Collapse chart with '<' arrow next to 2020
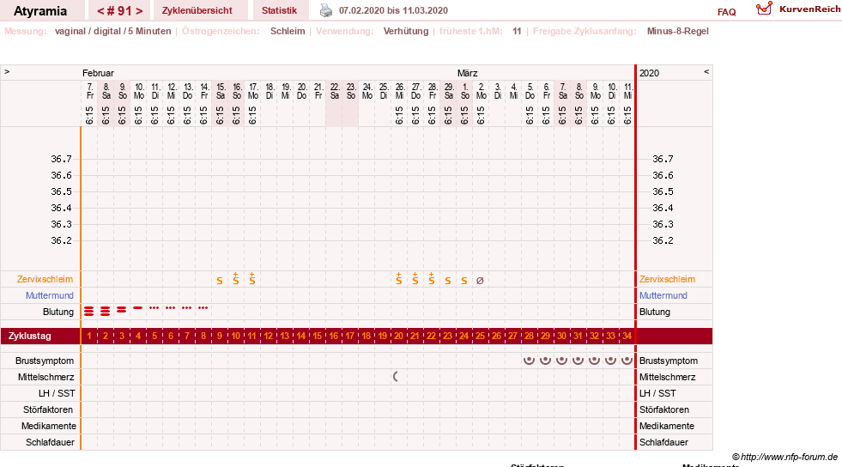The width and height of the screenshot is (842, 467). (706, 71)
